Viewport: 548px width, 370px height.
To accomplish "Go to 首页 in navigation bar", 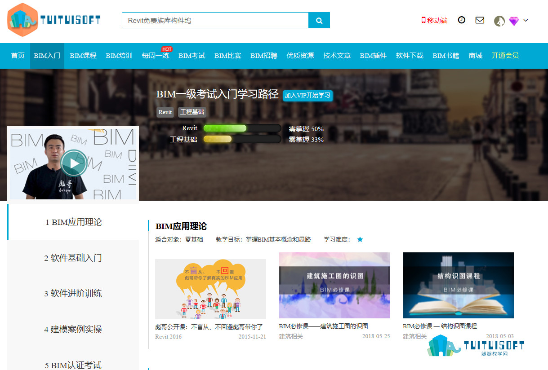I will coord(18,56).
